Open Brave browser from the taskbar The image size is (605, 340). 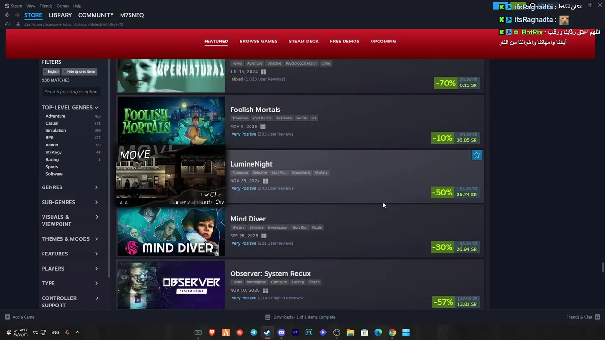[212, 332]
